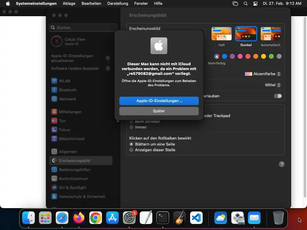Launch Google Chrome from the Dock
Viewport: 307px width, 230px height.
tap(96, 218)
